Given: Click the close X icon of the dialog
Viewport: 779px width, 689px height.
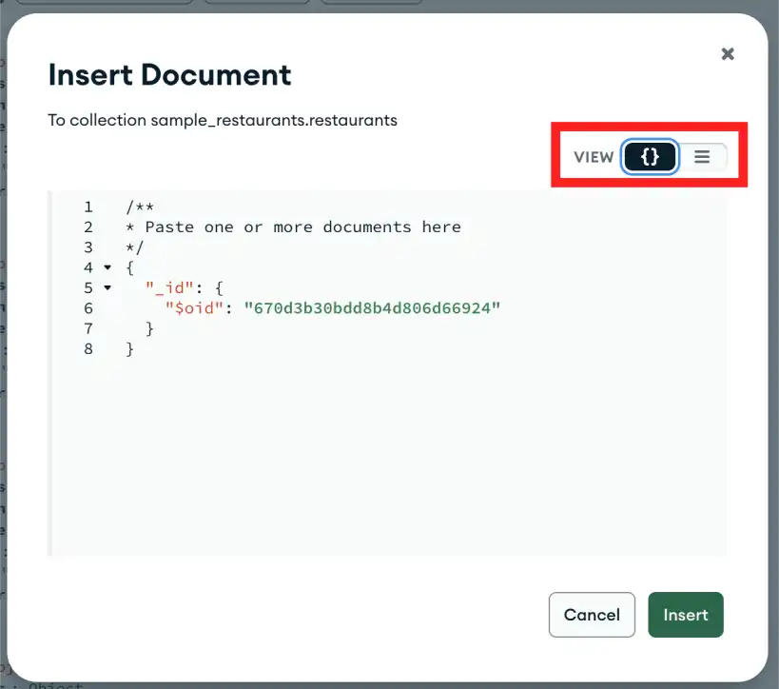Looking at the screenshot, I should coord(728,53).
